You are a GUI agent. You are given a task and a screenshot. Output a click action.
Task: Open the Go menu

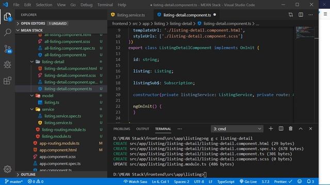pyautogui.click(x=73, y=5)
